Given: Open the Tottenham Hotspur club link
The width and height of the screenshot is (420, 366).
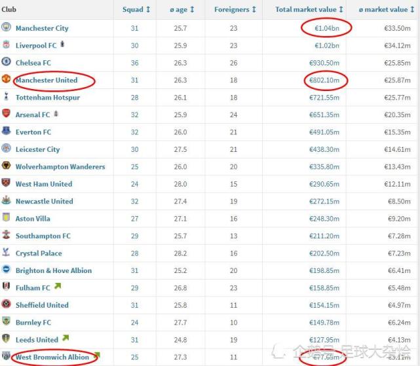Looking at the screenshot, I should (x=48, y=98).
